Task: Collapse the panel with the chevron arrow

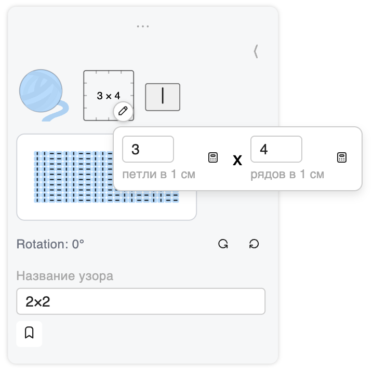Action: [x=256, y=51]
